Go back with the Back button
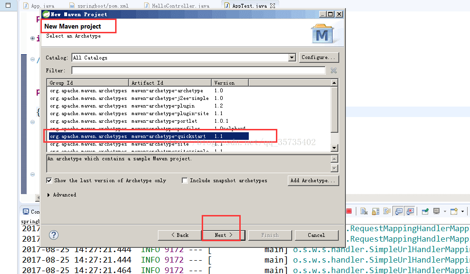 coord(179,235)
